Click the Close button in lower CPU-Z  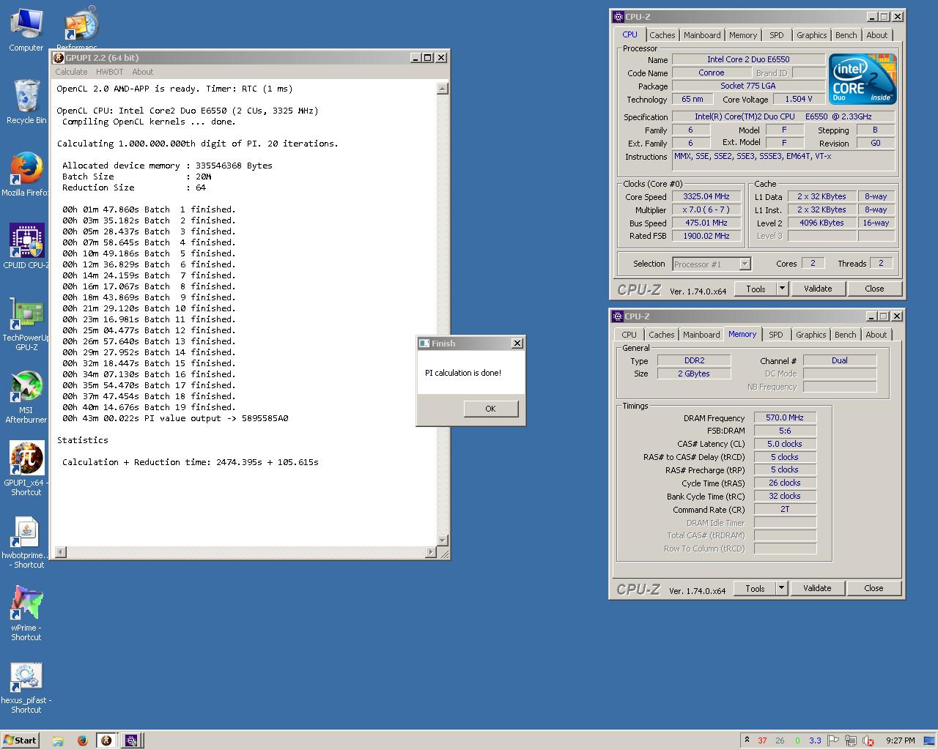coord(874,588)
